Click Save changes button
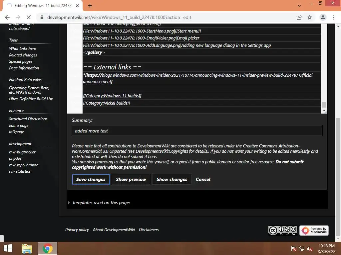 91,179
